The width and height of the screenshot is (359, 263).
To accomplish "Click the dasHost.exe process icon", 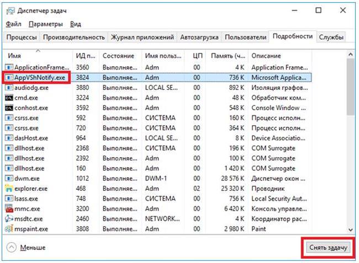I will click(x=9, y=138).
